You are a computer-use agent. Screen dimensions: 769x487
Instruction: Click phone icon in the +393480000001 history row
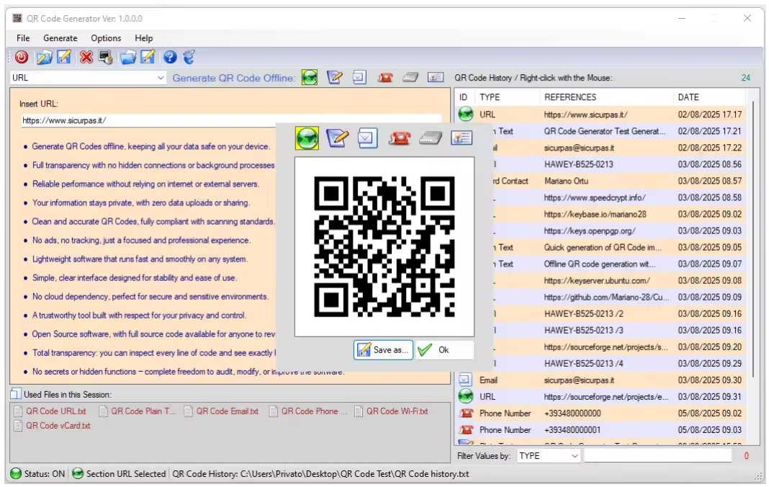coord(466,430)
